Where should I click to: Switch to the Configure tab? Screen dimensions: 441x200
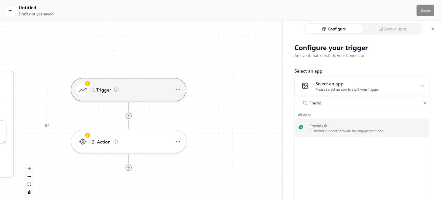(x=334, y=29)
